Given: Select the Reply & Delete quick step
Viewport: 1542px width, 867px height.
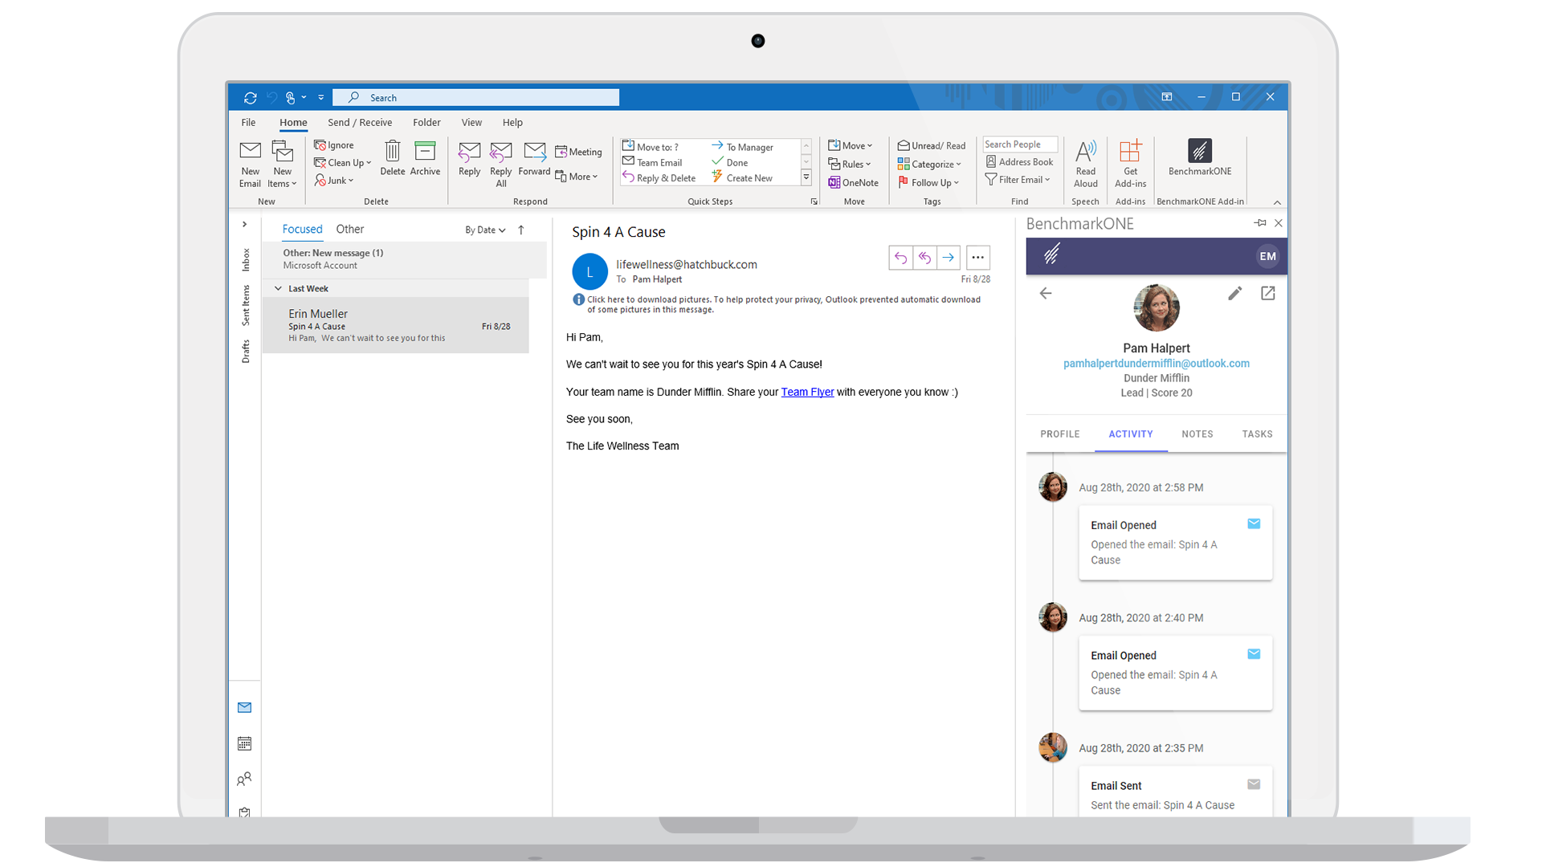Looking at the screenshot, I should point(659,178).
